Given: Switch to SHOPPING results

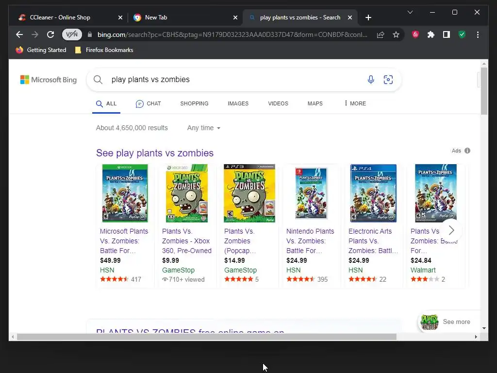Looking at the screenshot, I should click(x=194, y=104).
